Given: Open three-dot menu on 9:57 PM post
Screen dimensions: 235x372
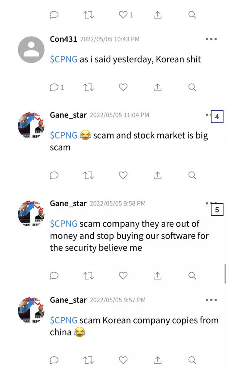Looking at the screenshot, I should [x=211, y=300].
